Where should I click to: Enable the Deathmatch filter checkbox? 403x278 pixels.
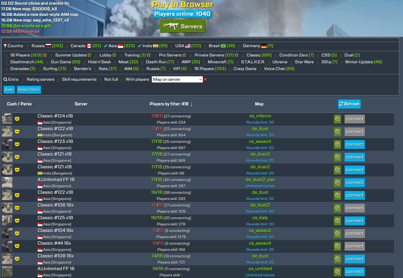point(7,62)
